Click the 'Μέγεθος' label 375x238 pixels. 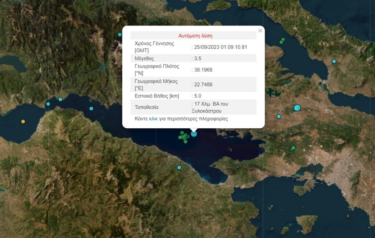(144, 58)
